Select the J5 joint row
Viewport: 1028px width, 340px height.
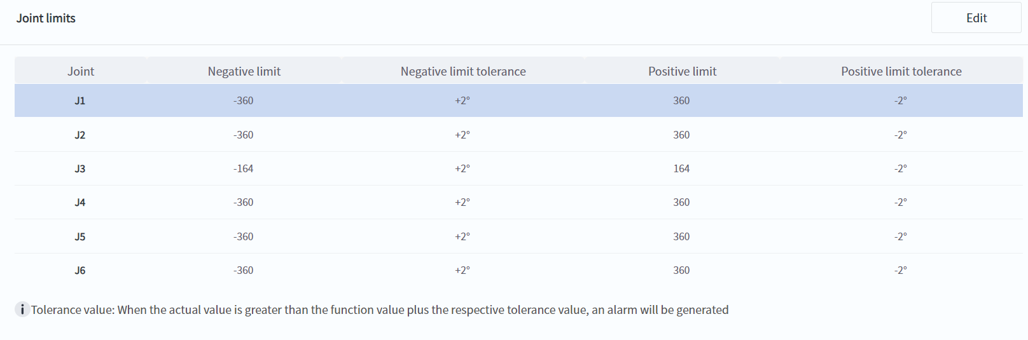click(80, 236)
